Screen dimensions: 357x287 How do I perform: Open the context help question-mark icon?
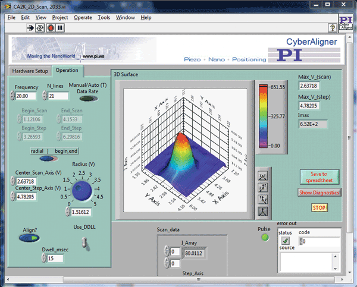pos(333,28)
